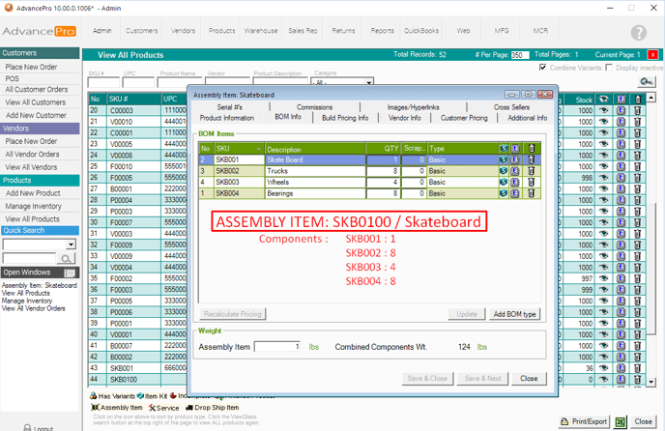Click the Quick Search magnifier button
Screen dimensions: 665x431
click(x=67, y=259)
